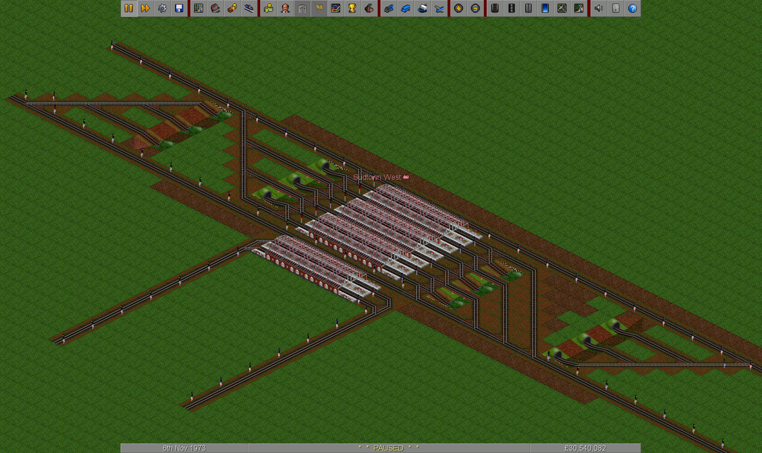
Task: Open tramway construction tool
Action: 528,8
